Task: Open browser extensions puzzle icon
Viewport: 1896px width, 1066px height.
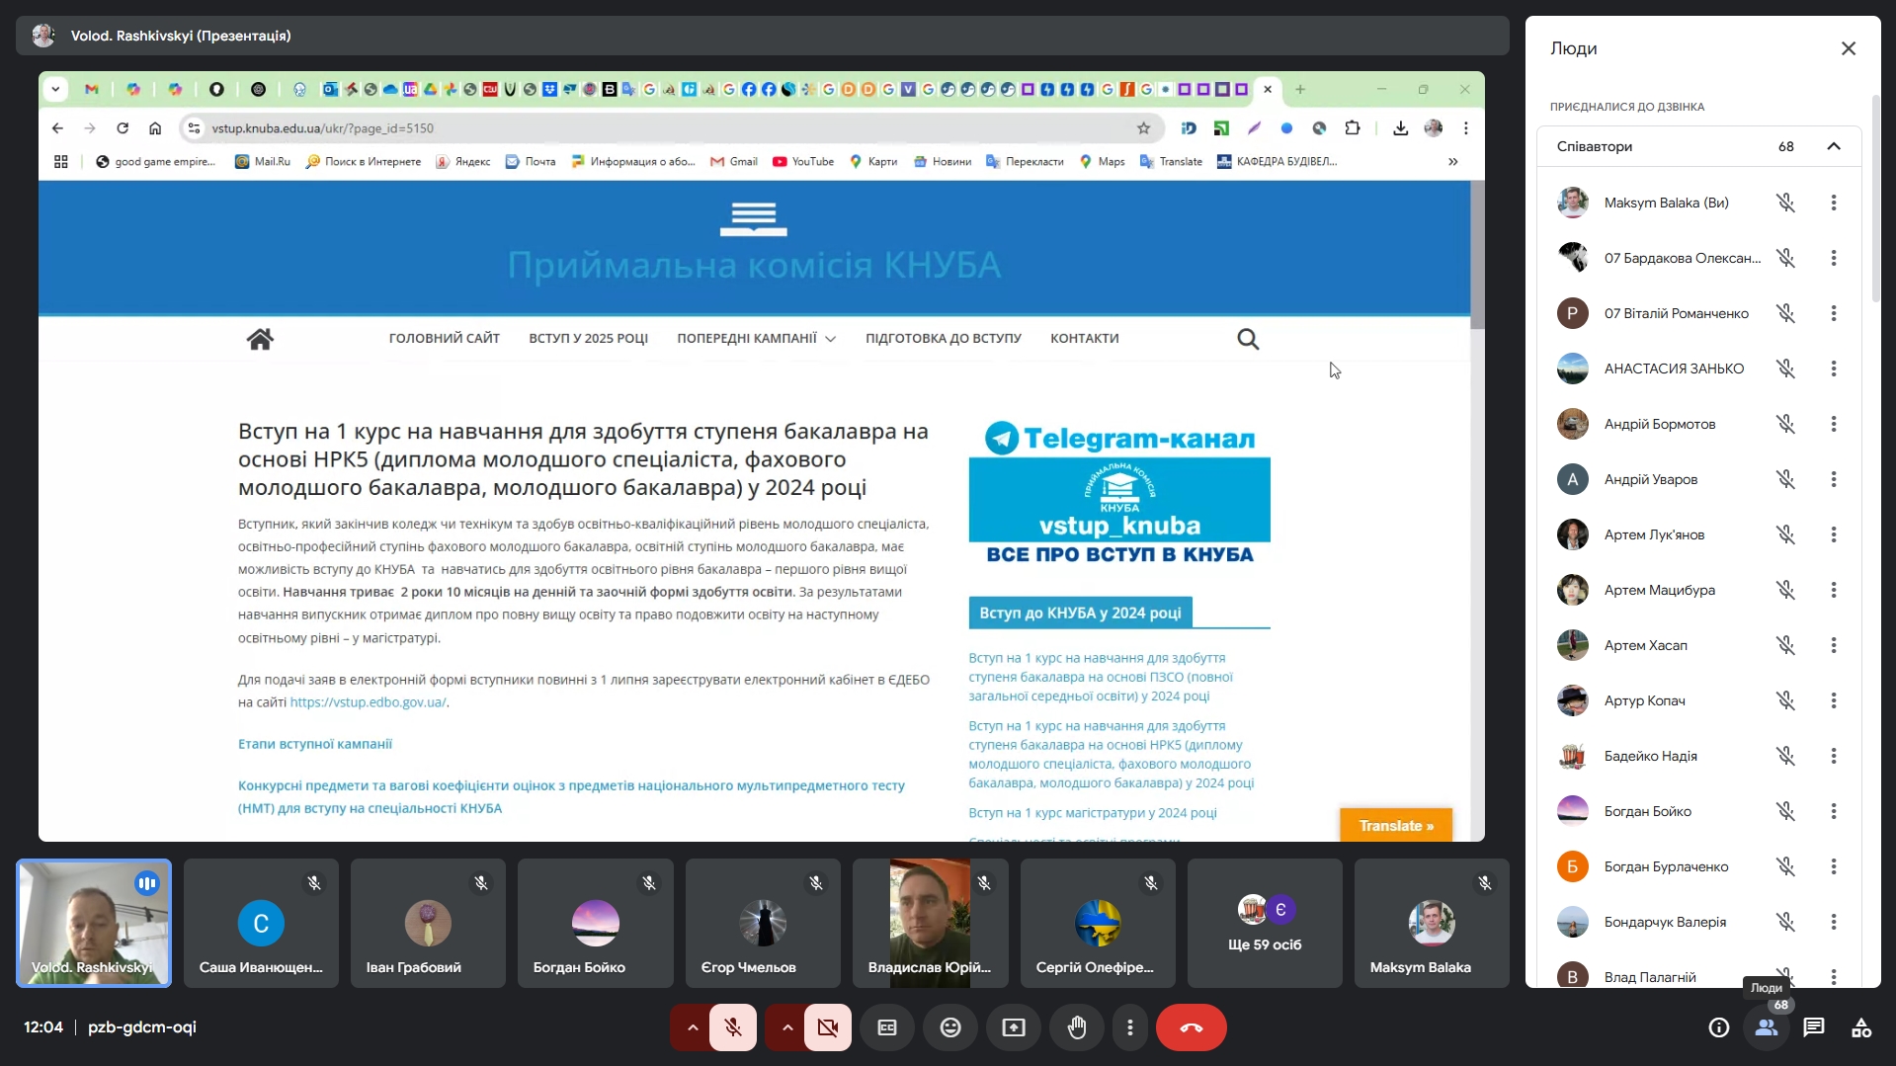Action: 1352,128
